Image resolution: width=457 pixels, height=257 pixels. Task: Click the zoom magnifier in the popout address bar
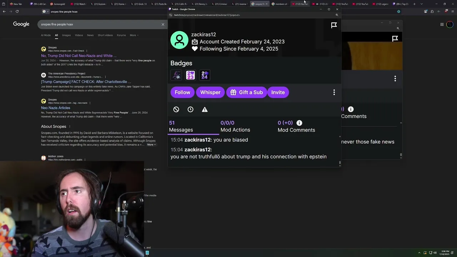(337, 15)
